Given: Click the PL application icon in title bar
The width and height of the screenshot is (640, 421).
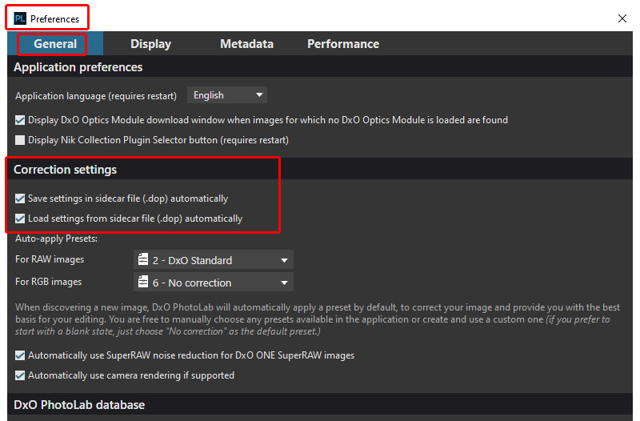Looking at the screenshot, I should 20,18.
